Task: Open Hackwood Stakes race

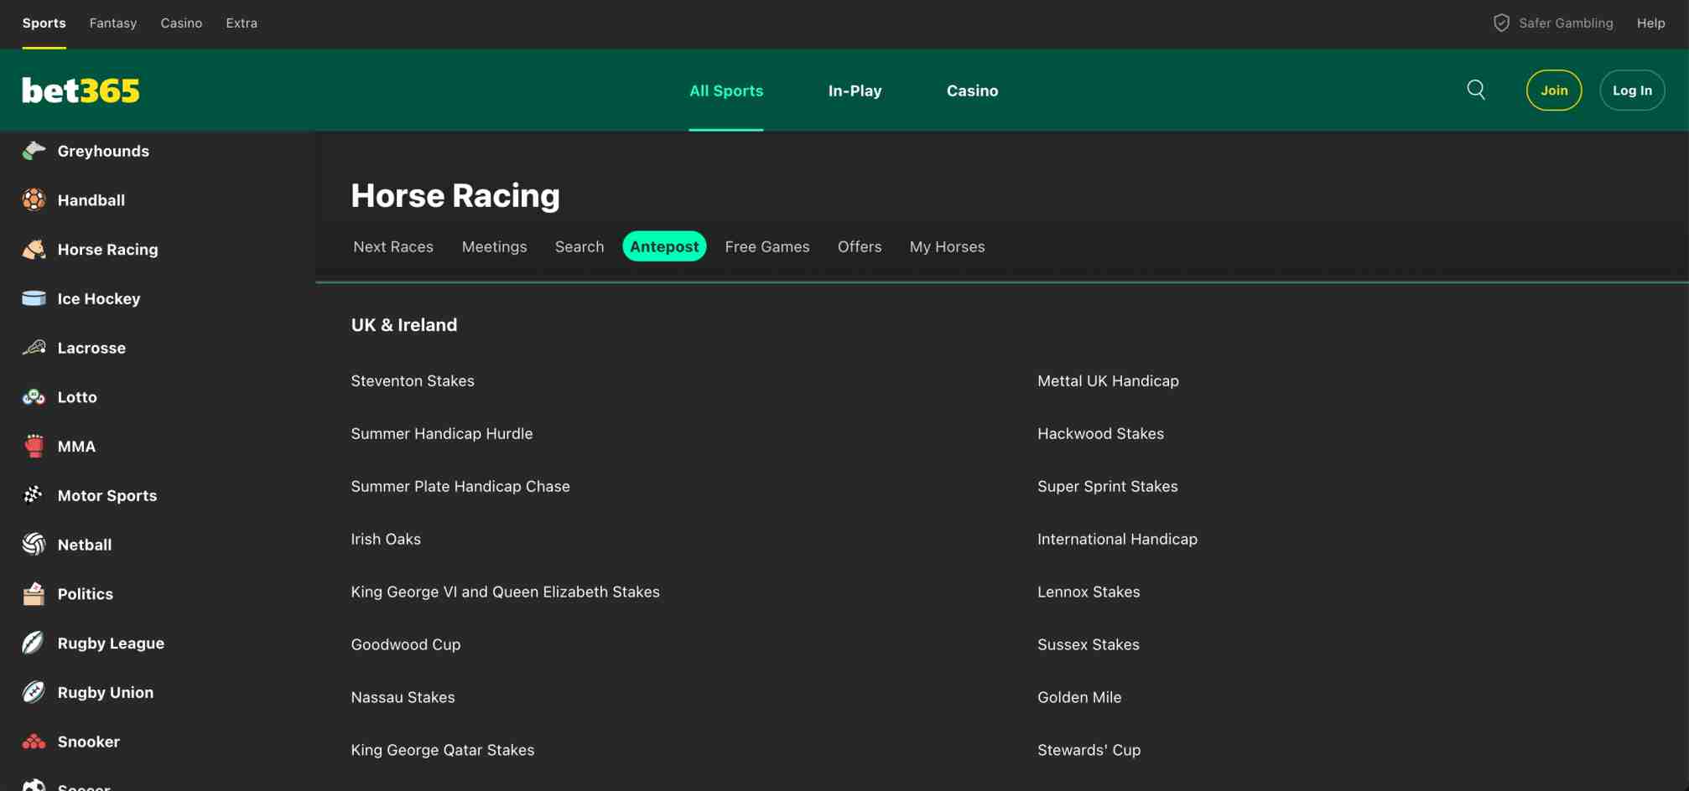Action: 1100,433
